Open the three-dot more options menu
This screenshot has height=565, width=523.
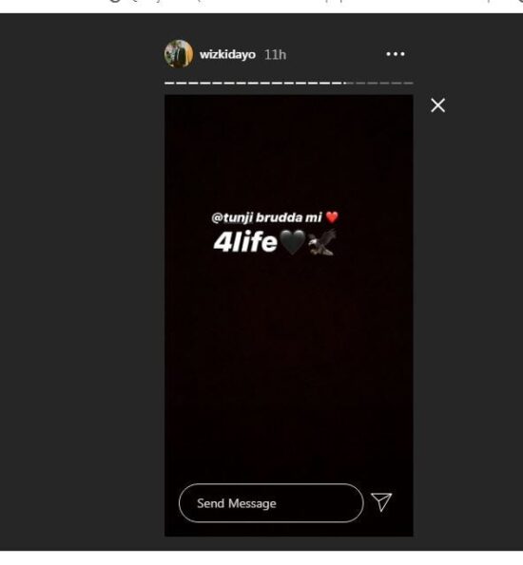396,54
